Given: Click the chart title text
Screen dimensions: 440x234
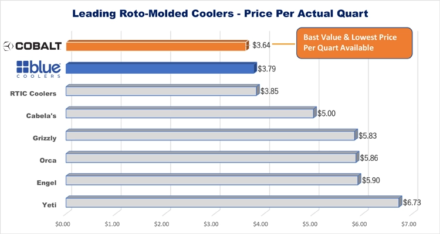Looking at the screenshot, I should tap(219, 12).
